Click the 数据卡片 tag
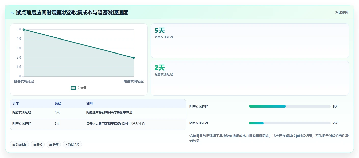Image resolution: width=359 pixels, height=158 pixels. pos(72,144)
